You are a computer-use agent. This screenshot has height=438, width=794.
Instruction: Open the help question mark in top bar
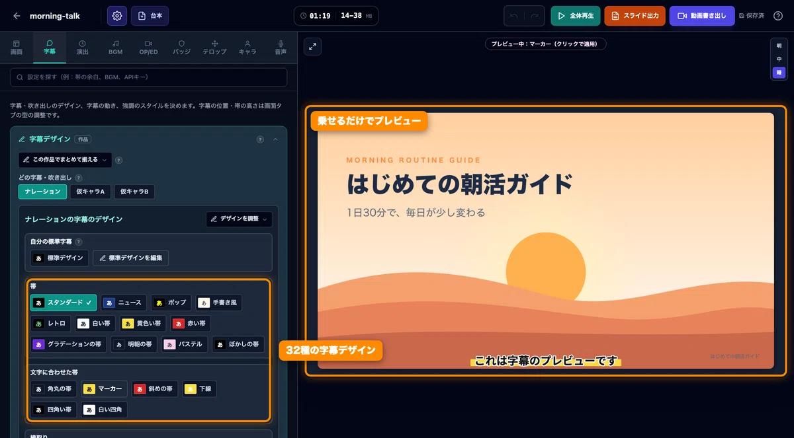click(778, 16)
